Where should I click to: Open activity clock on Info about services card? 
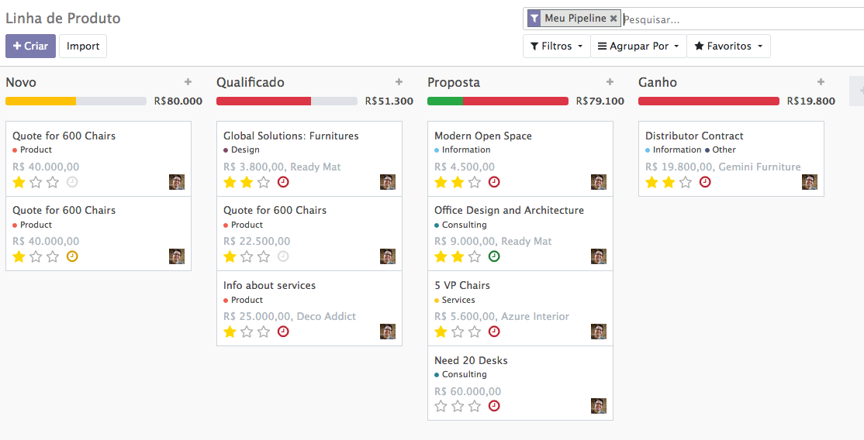[x=283, y=332]
